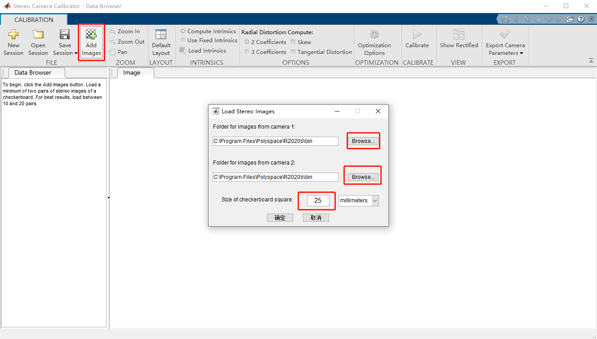Select the Zoom Out tool

127,42
